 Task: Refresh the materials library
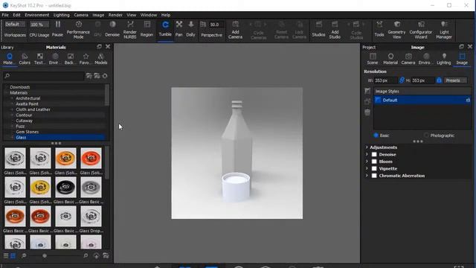tap(105, 76)
